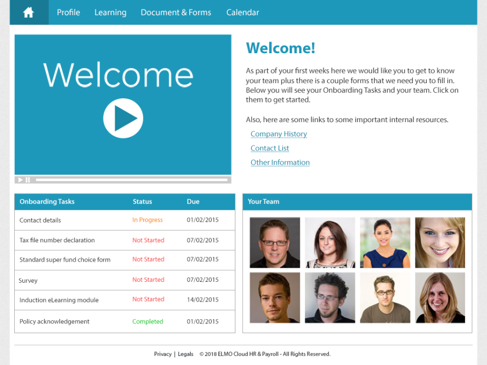The image size is (487, 365).
Task: Click the small play icon in video controls
Action: (x=20, y=179)
